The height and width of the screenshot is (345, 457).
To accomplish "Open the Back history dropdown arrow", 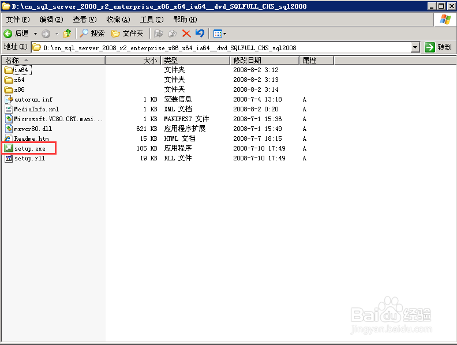I will coord(35,34).
